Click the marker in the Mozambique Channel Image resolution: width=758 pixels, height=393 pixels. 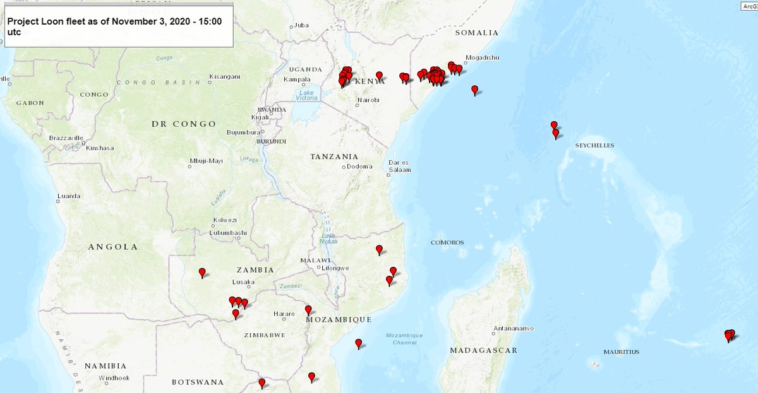359,344
